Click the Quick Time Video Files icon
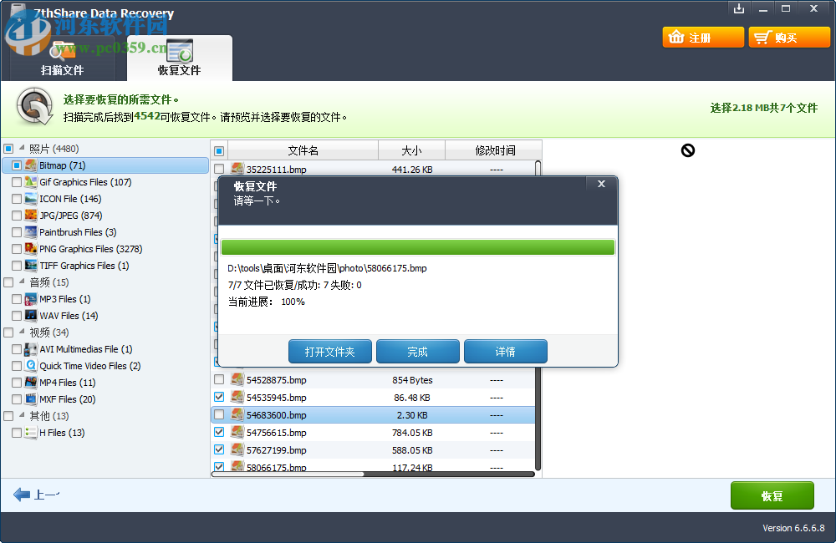The image size is (836, 543). click(x=31, y=366)
